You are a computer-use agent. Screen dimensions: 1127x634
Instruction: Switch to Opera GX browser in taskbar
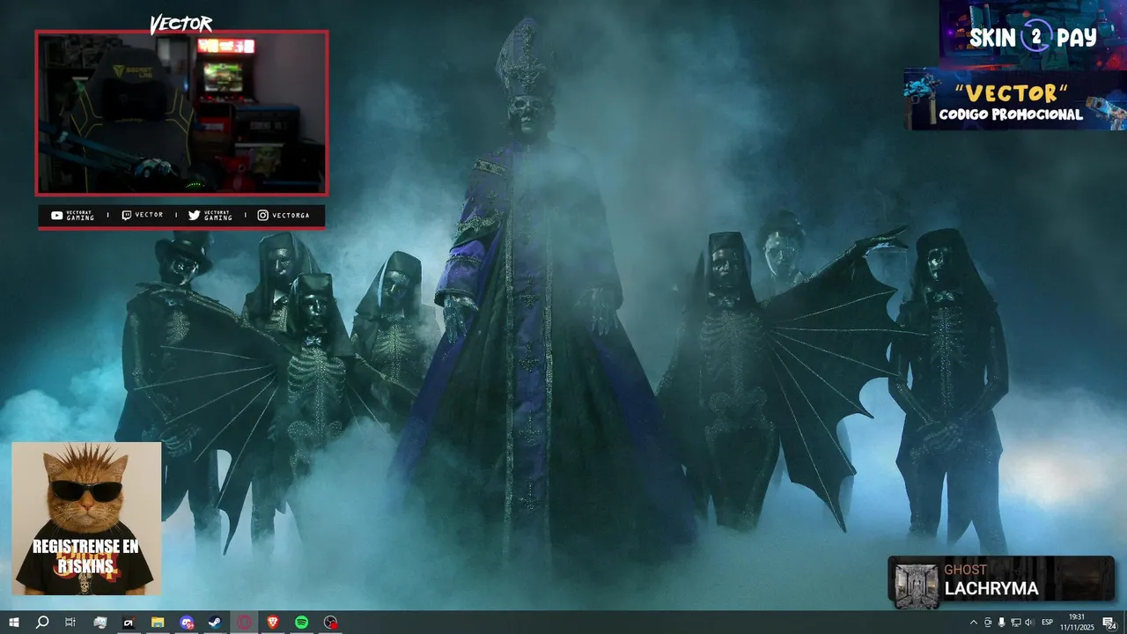tap(244, 623)
